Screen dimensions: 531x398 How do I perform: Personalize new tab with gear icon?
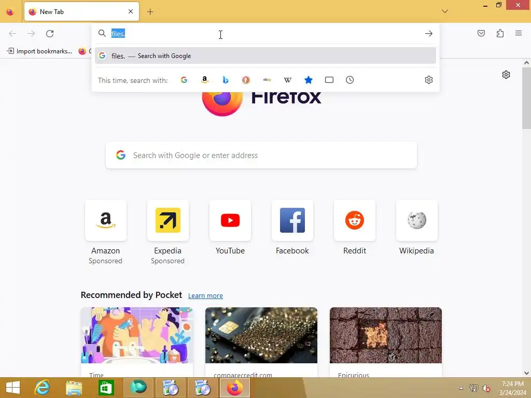(x=506, y=75)
